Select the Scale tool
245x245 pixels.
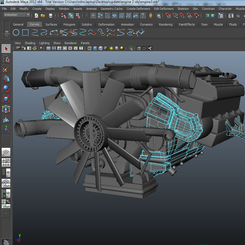point(6,99)
